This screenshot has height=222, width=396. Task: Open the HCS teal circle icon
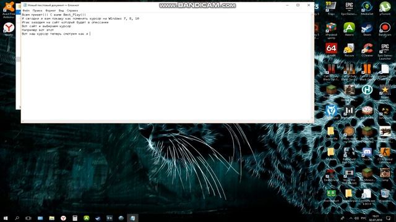pos(367,91)
